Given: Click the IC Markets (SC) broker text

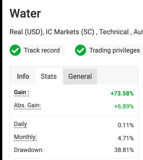Looking at the screenshot, I should [x=70, y=32].
